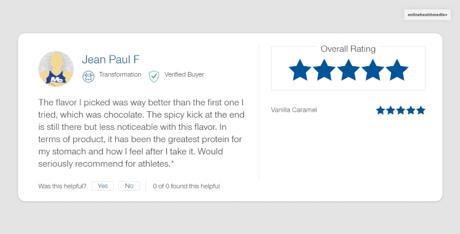460x234 pixels.
Task: Click the asterisk after the review text
Action: [x=172, y=163]
